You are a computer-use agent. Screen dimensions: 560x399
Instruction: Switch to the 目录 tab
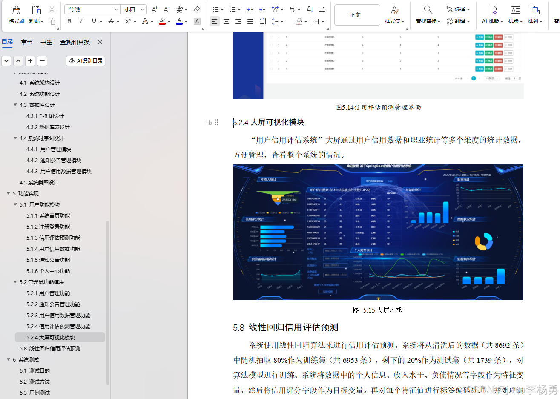click(x=8, y=42)
